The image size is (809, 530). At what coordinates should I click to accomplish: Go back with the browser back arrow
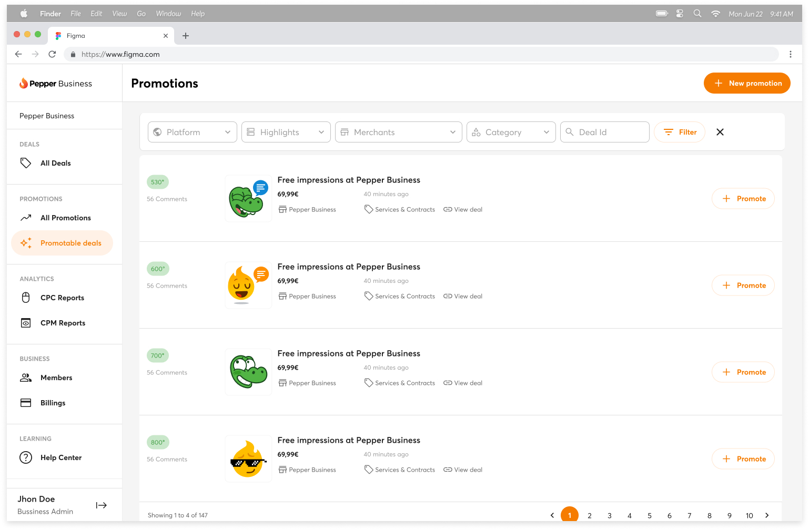coord(18,54)
